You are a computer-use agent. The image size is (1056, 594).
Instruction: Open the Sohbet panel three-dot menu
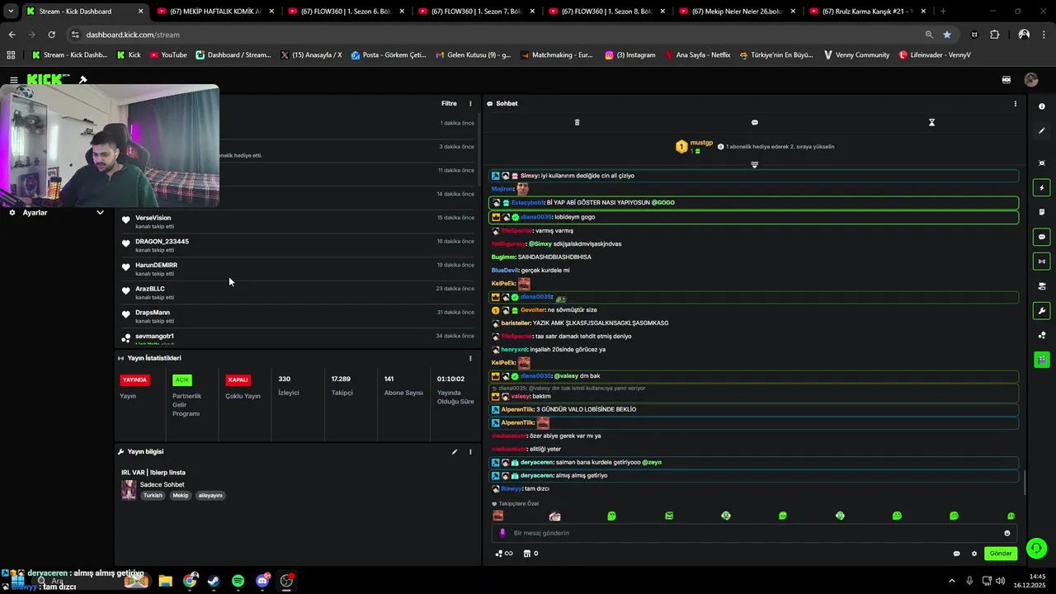point(1016,104)
